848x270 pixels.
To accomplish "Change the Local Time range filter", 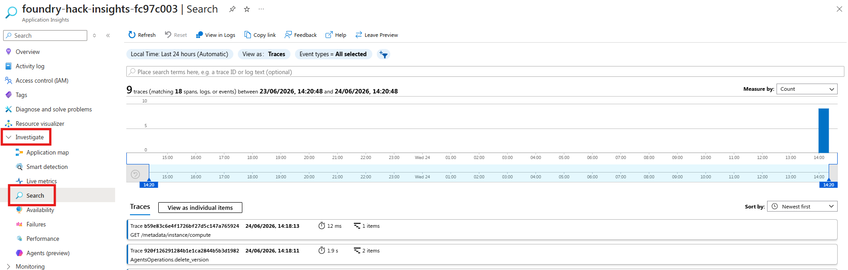I will tap(179, 54).
